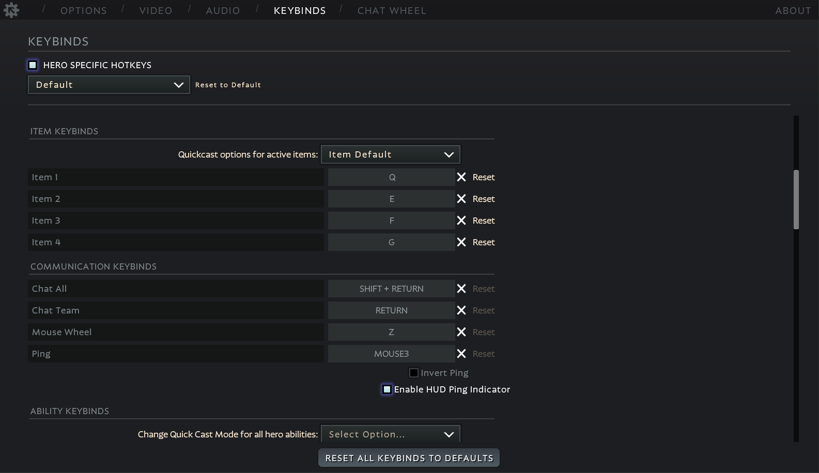
Task: Click Reset next to Item 2
Action: click(484, 199)
